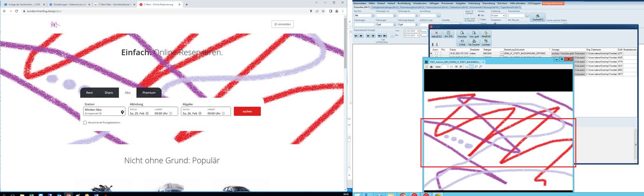The image size is (644, 196).
Task: Click the Suchen (F2) search icon button
Action: [538, 17]
